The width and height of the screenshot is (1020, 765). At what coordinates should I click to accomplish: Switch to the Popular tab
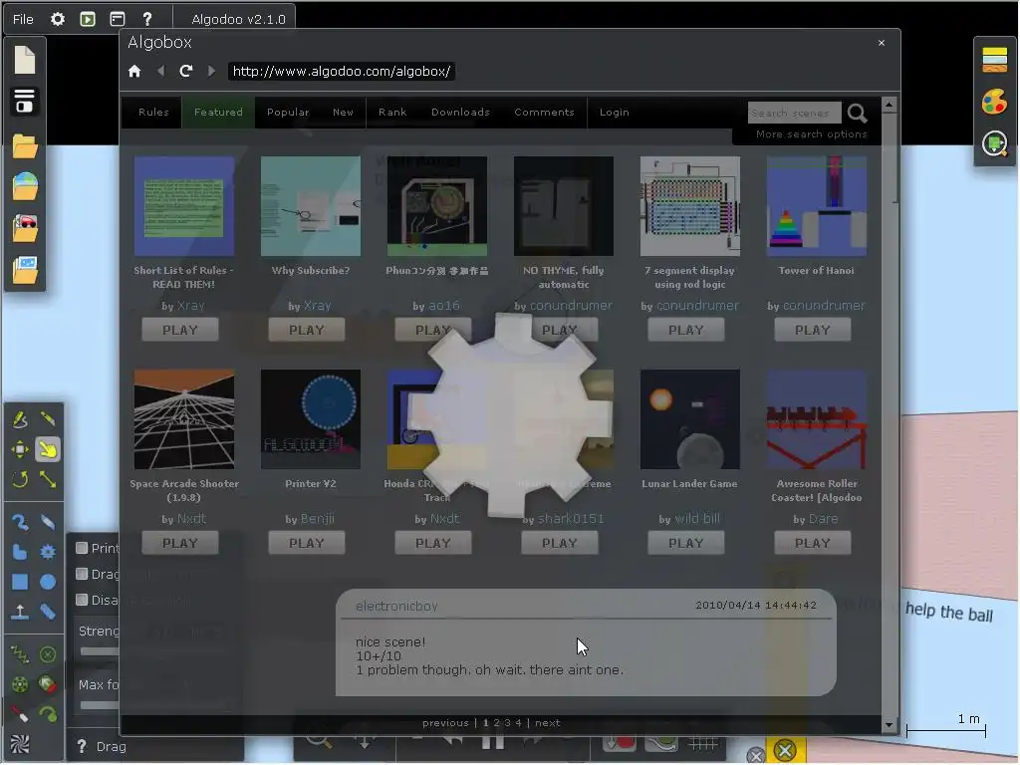(288, 112)
